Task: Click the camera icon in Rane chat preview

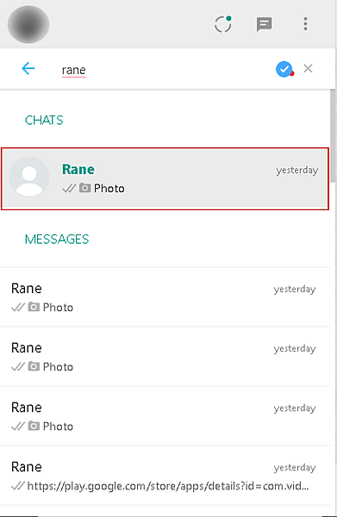Action: [x=84, y=188]
